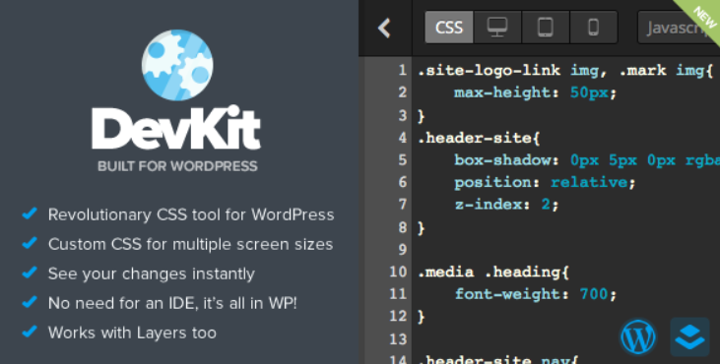Click the blue WordPress logo icon

point(638,337)
